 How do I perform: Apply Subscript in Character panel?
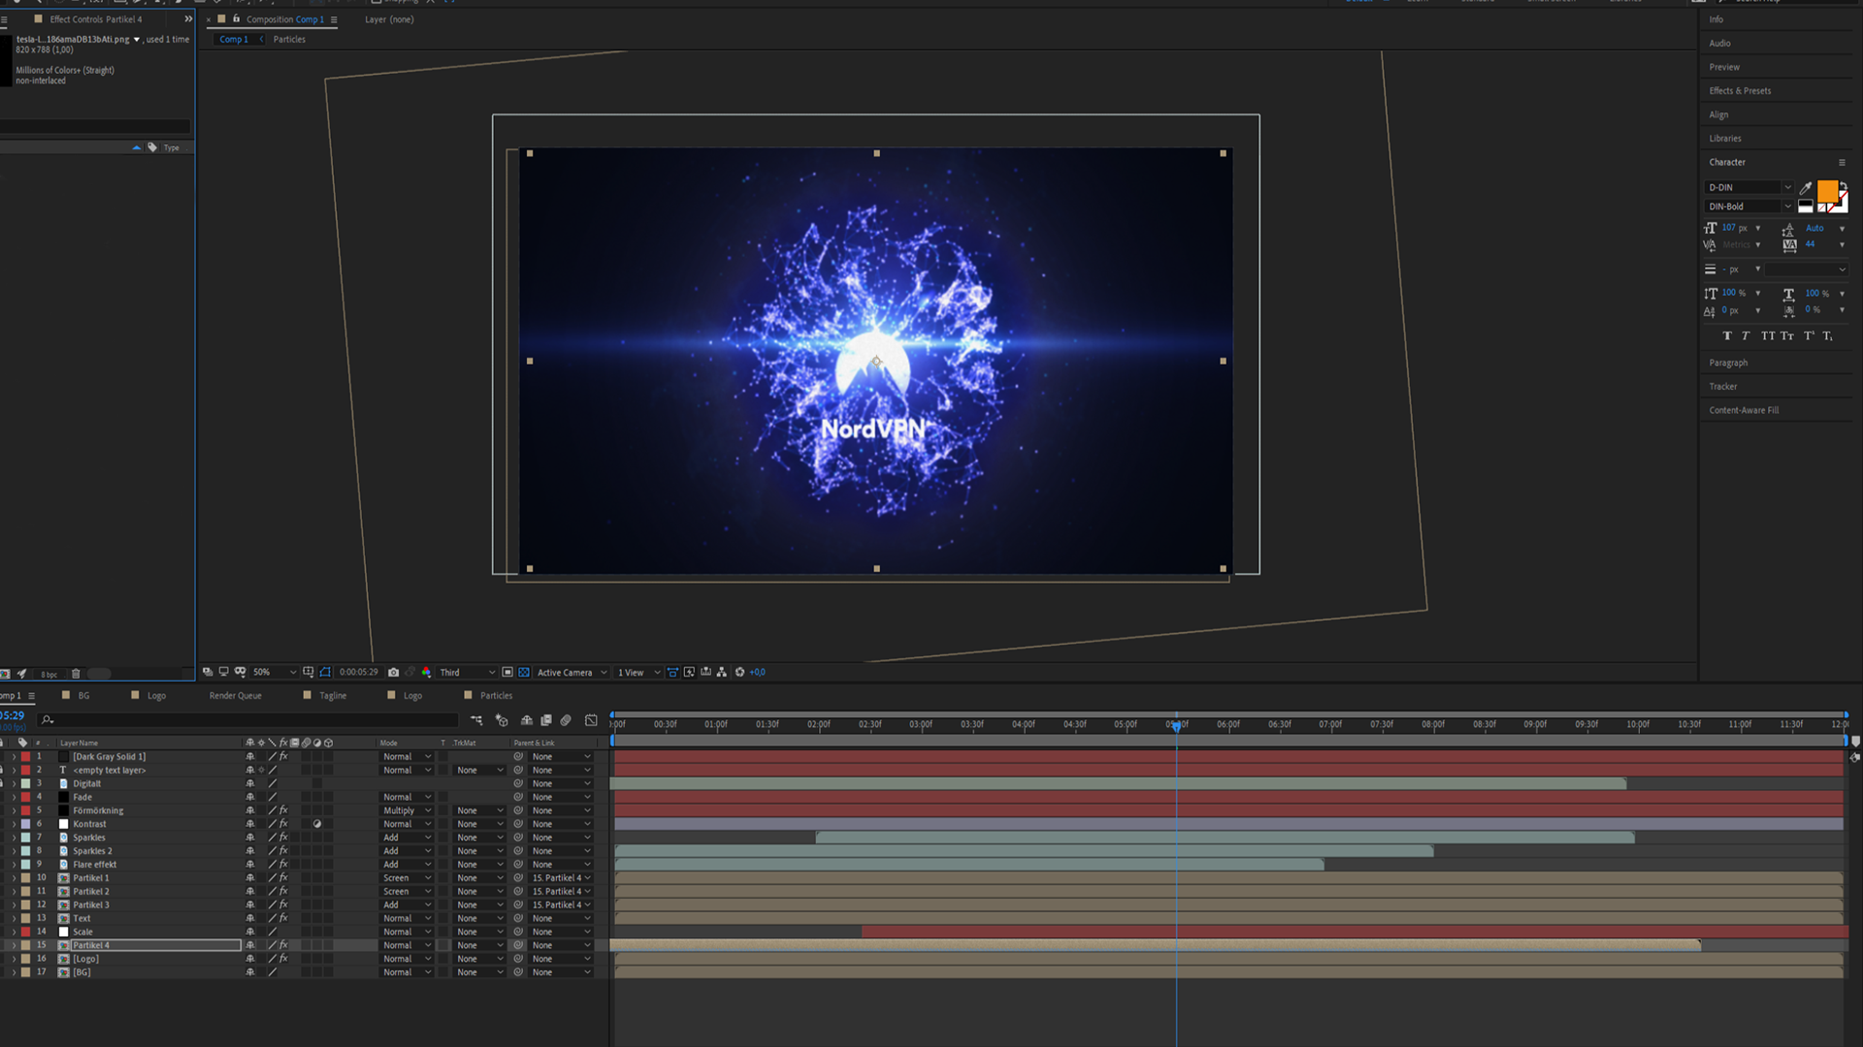[1828, 336]
